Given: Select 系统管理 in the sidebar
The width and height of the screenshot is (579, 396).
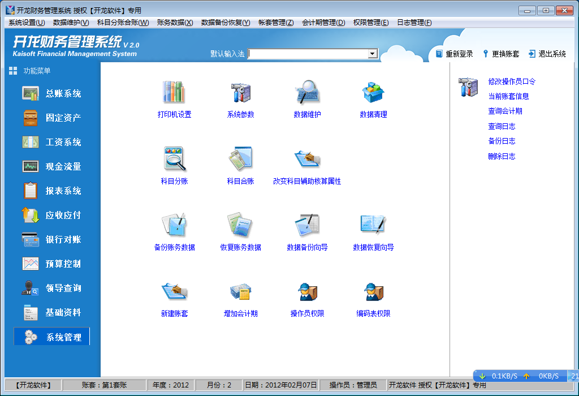Looking at the screenshot, I should pos(51,337).
